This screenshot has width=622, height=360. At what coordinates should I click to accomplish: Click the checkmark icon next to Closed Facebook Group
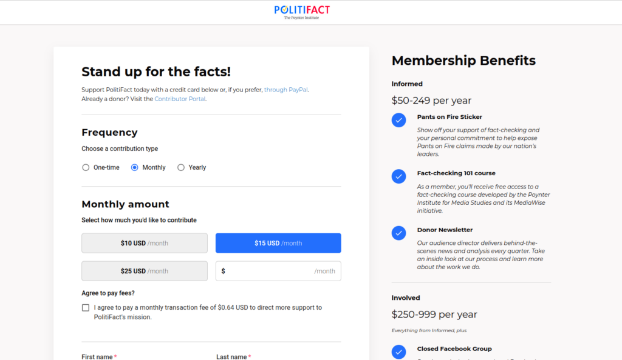[x=399, y=352]
